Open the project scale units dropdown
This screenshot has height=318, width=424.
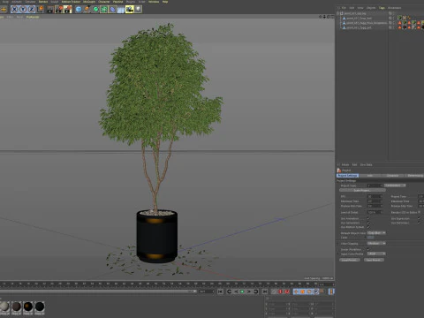pos(395,185)
